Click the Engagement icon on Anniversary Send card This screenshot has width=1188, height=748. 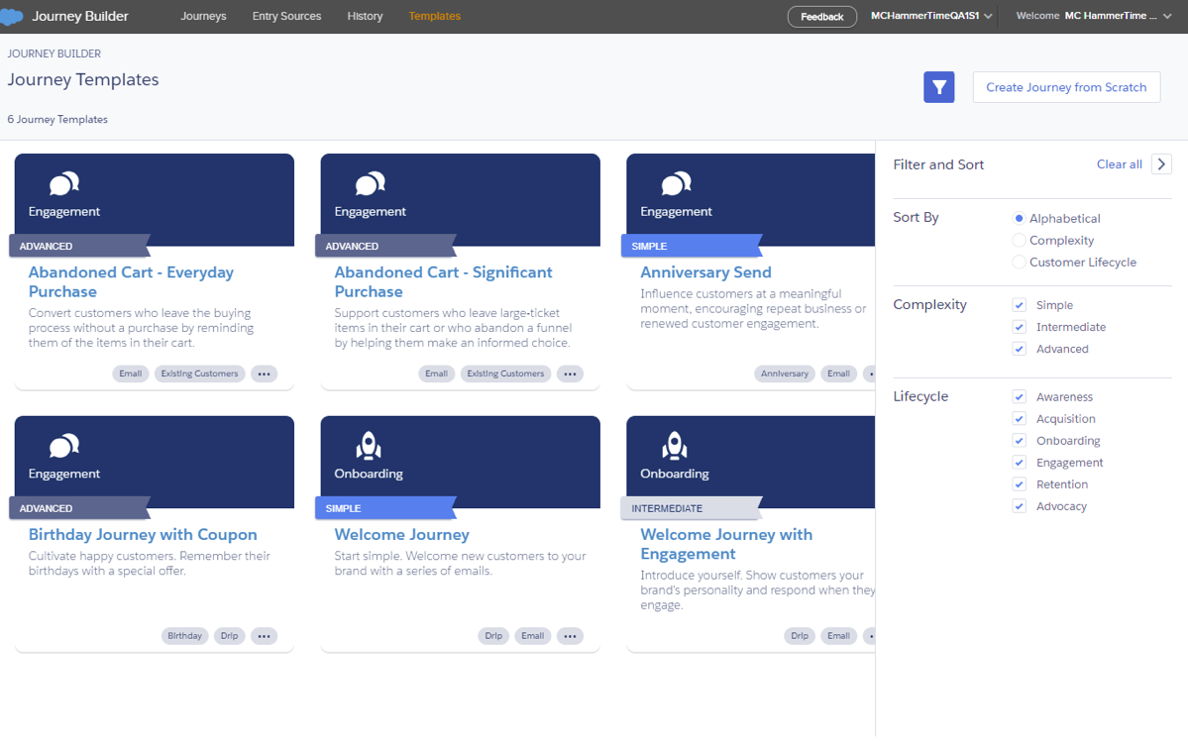(x=677, y=183)
